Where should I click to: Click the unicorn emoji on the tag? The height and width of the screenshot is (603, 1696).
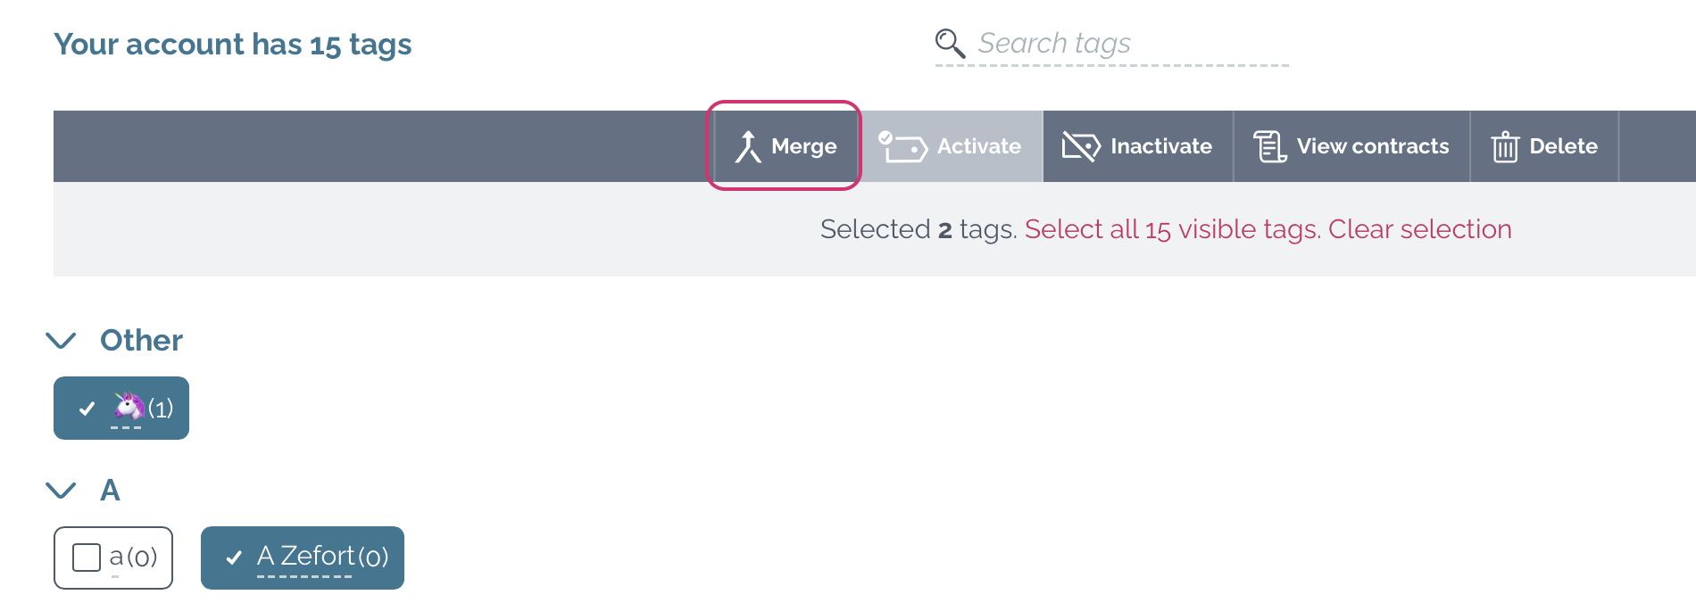129,406
